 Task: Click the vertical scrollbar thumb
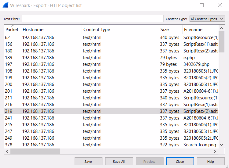point(222,42)
